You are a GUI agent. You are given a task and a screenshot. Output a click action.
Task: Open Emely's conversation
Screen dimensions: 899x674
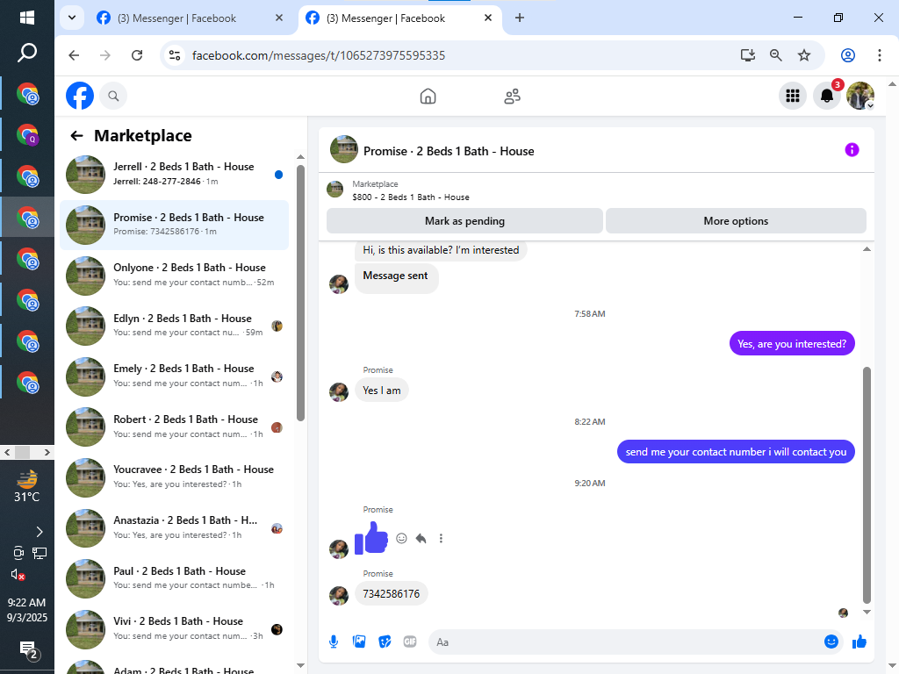tap(175, 376)
